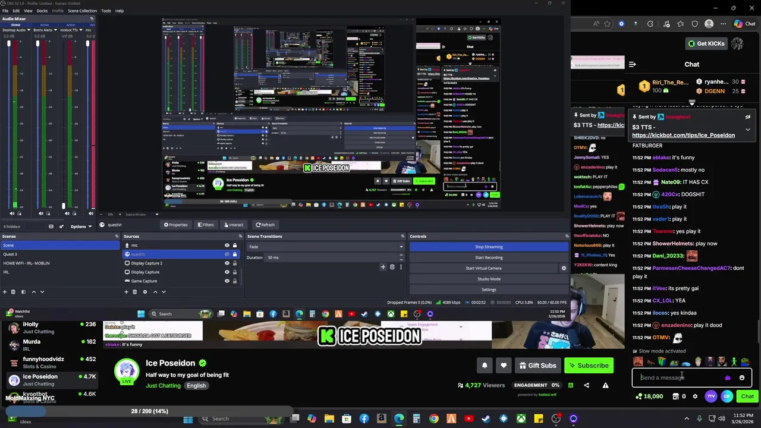Focus the Send a message input
The height and width of the screenshot is (428, 761).
(x=681, y=377)
